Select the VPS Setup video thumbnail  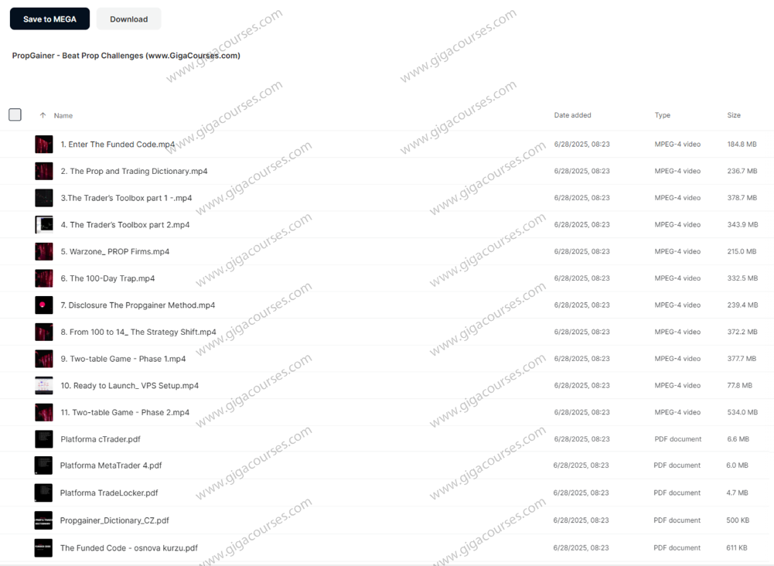tap(44, 385)
